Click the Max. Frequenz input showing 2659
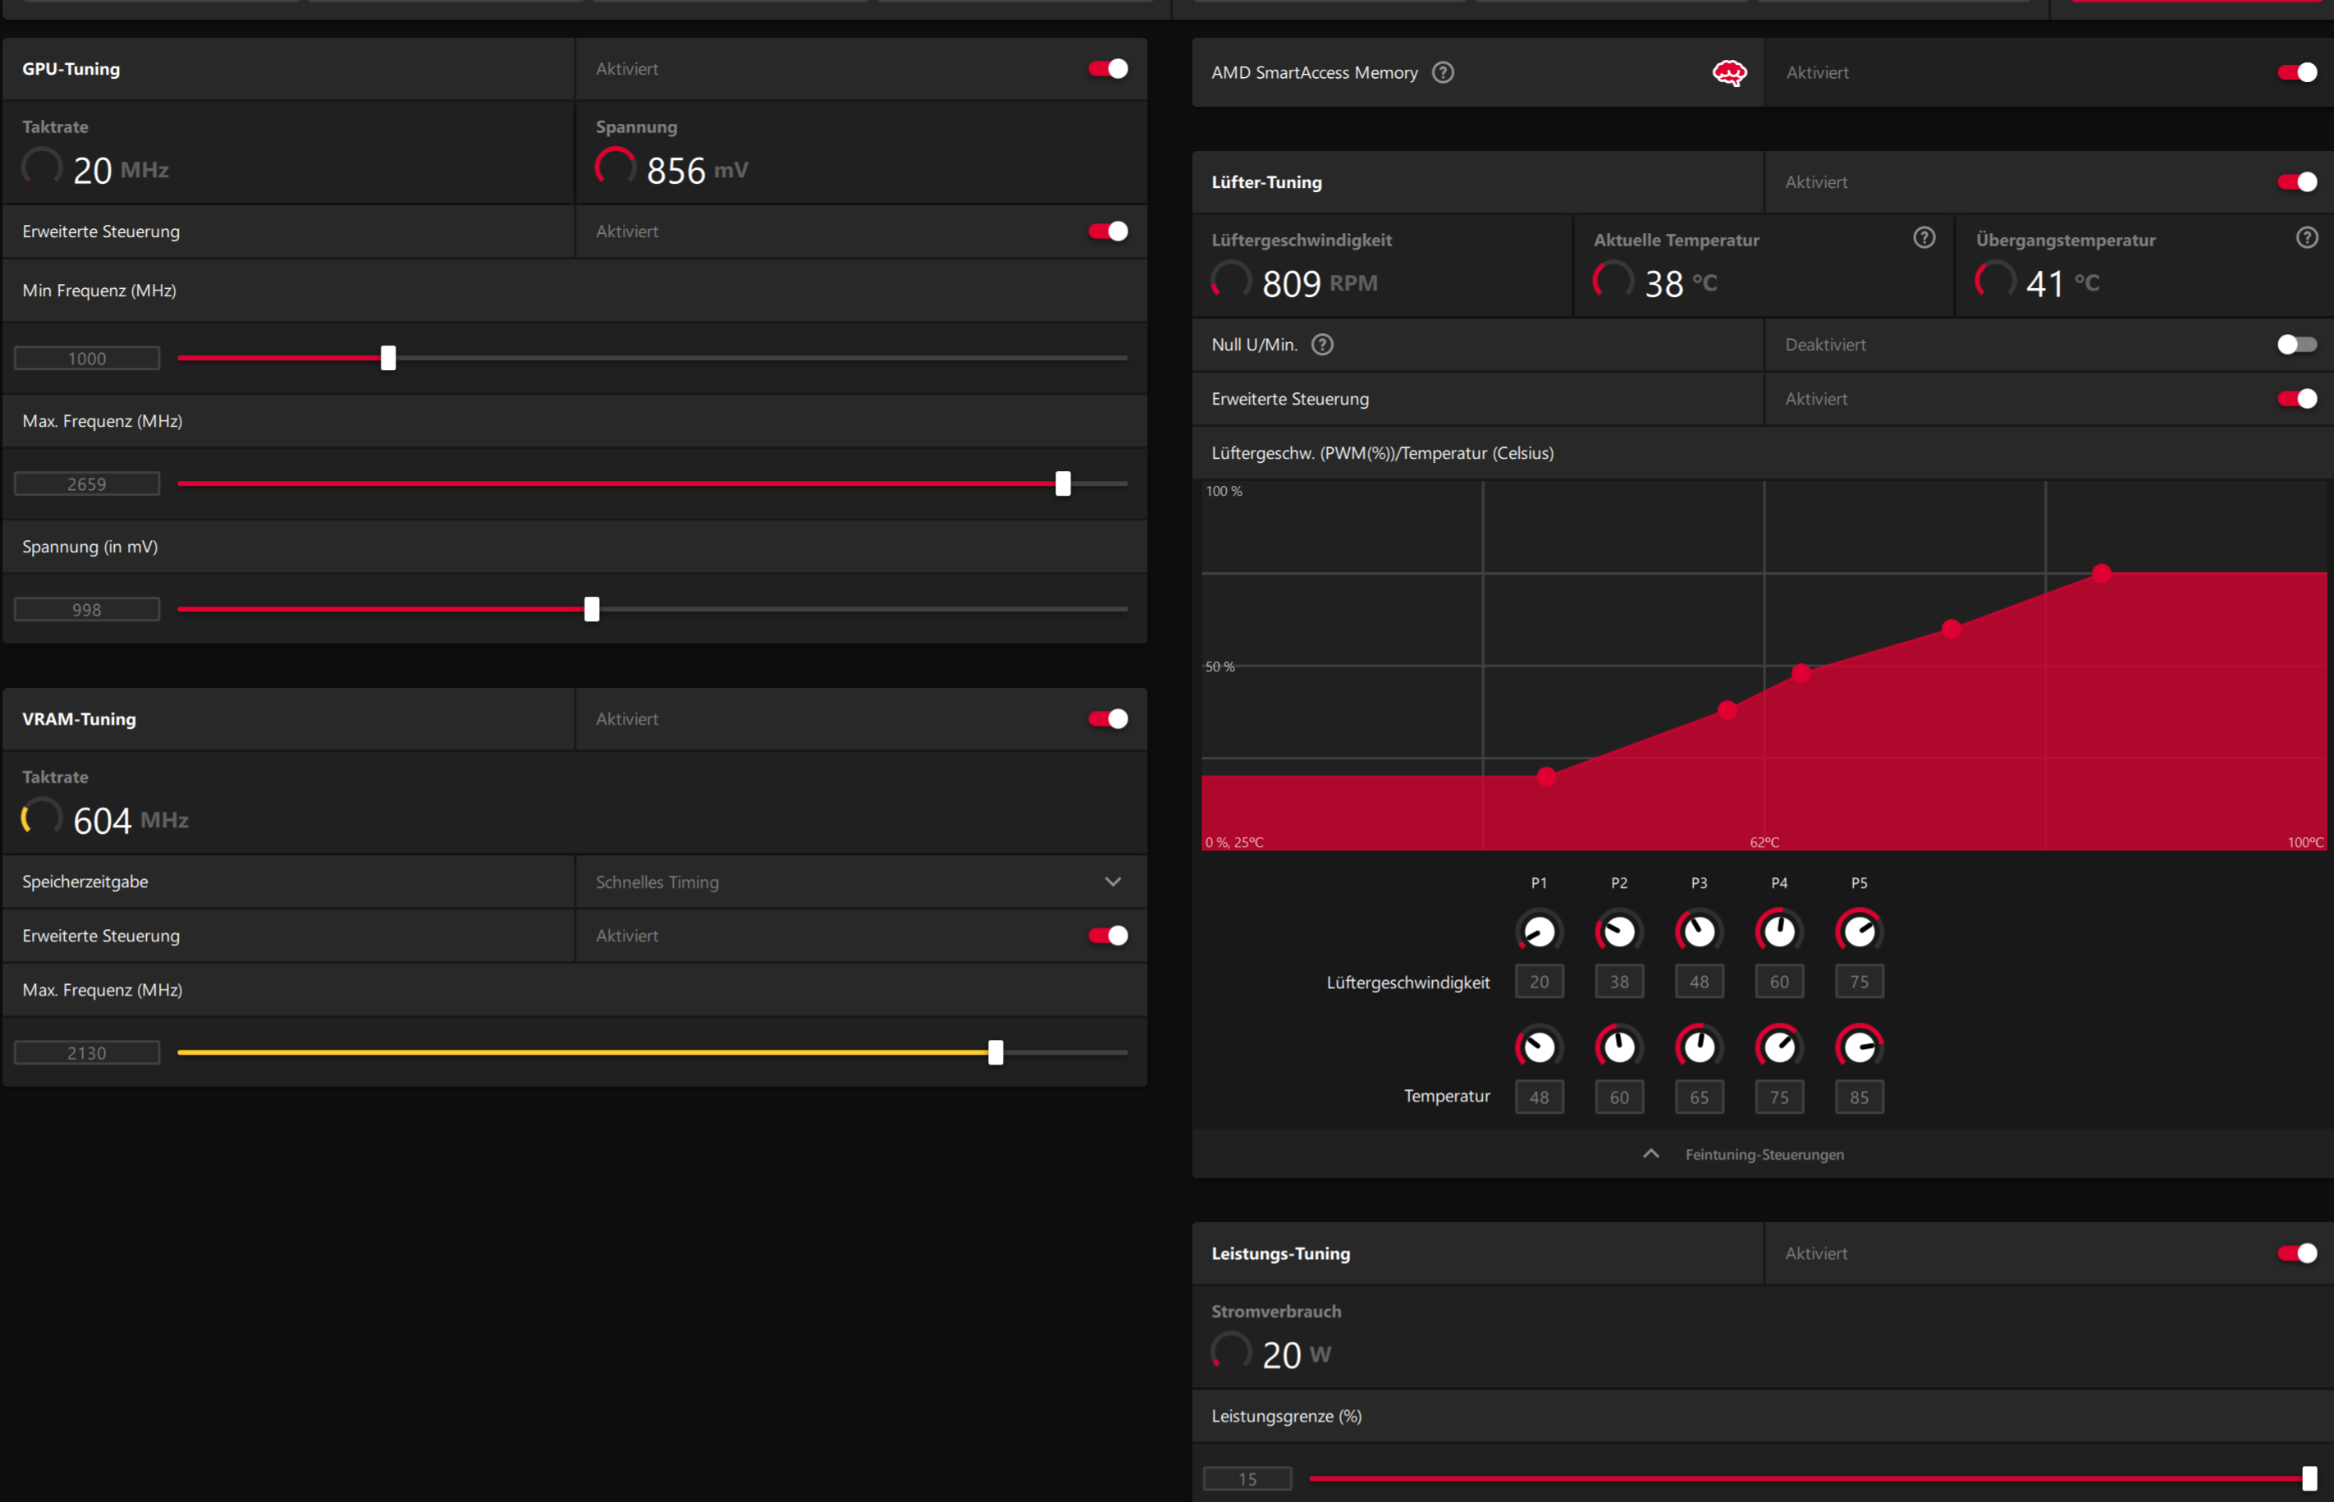The width and height of the screenshot is (2334, 1502). pos(87,483)
